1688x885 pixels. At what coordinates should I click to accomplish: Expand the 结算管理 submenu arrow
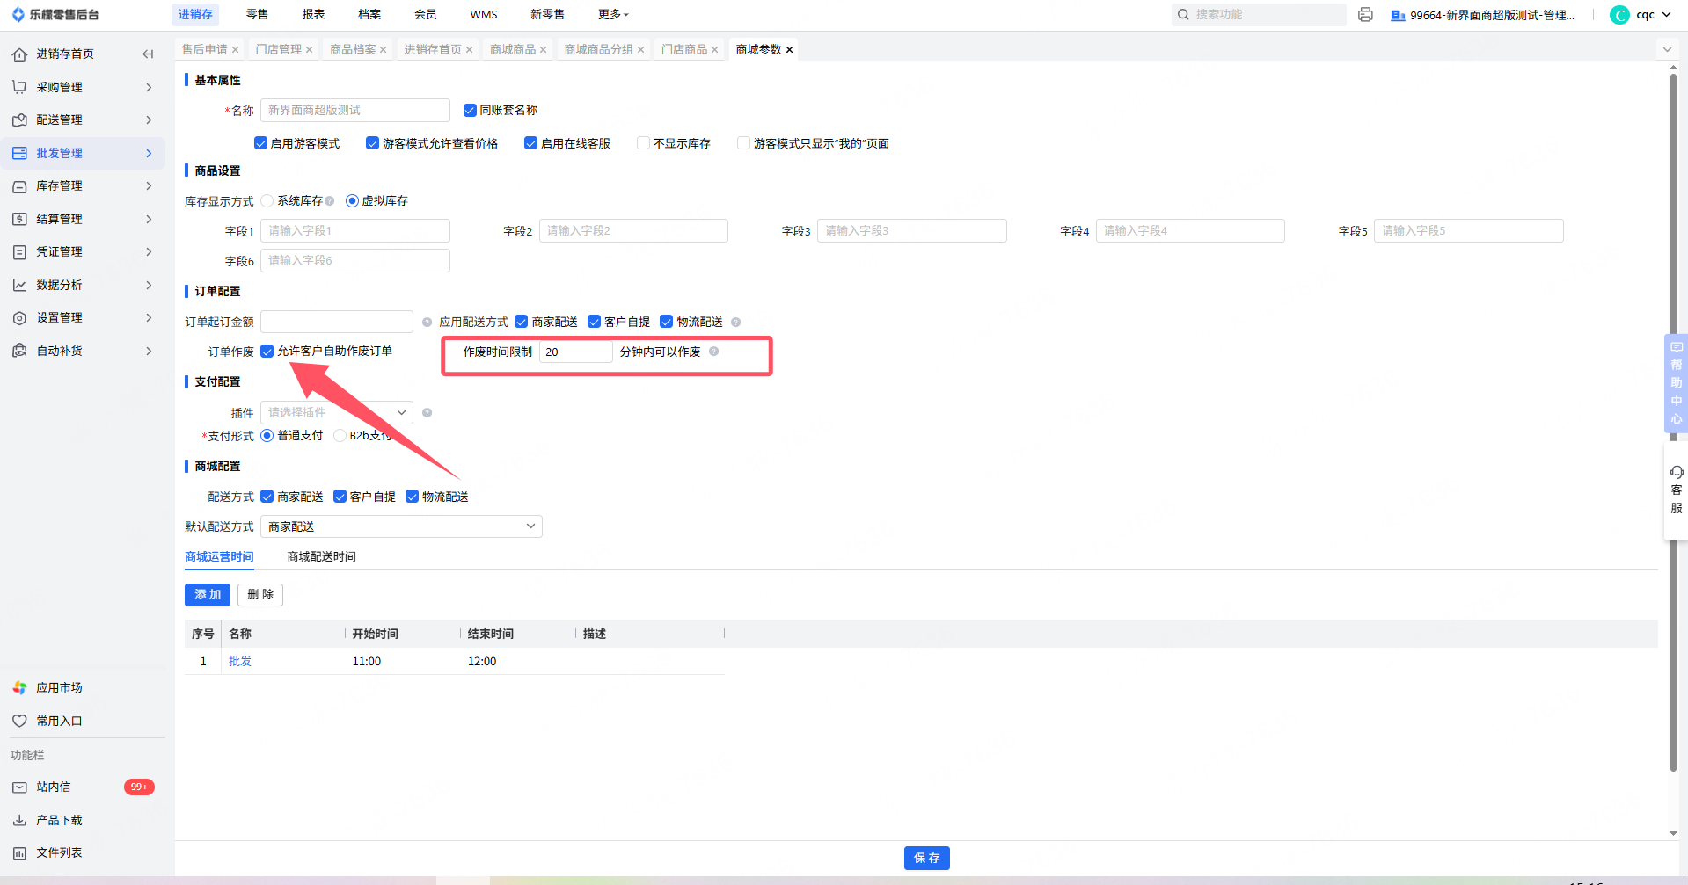149,219
